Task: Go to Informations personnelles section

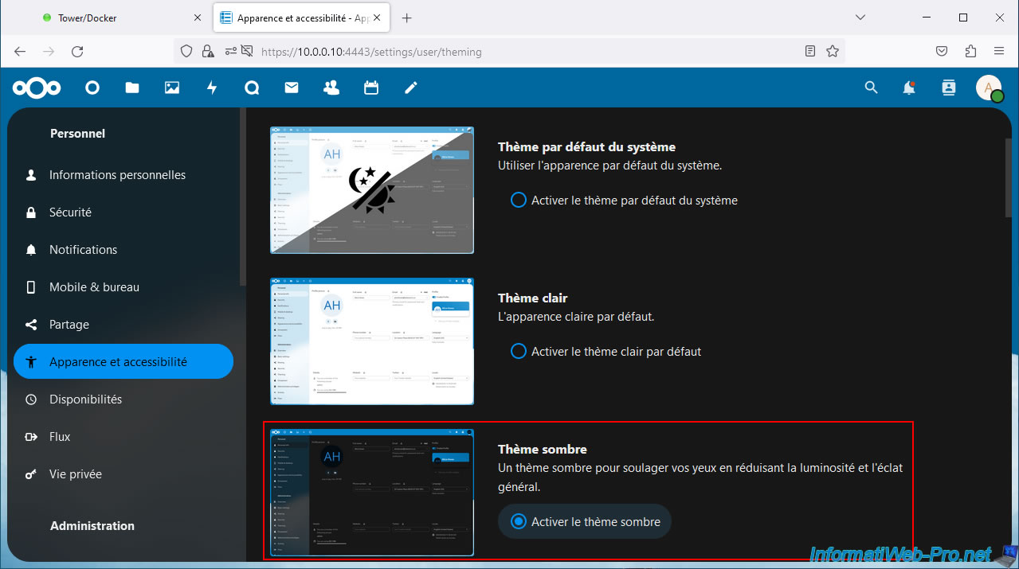Action: (x=117, y=175)
